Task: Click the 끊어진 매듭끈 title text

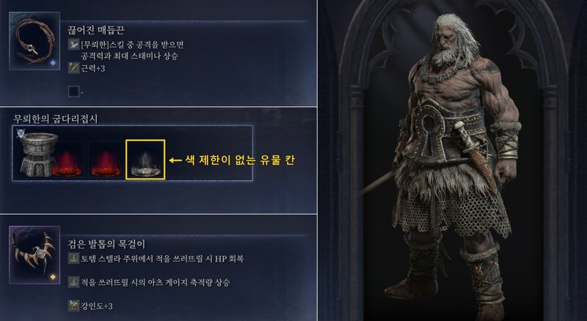Action: (x=96, y=29)
